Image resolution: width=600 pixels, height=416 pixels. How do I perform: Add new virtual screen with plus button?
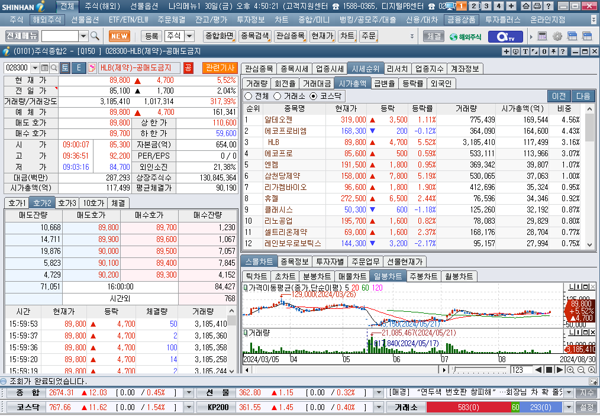(x=511, y=6)
